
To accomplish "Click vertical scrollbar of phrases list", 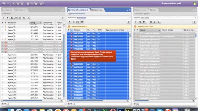I will 196,36.
